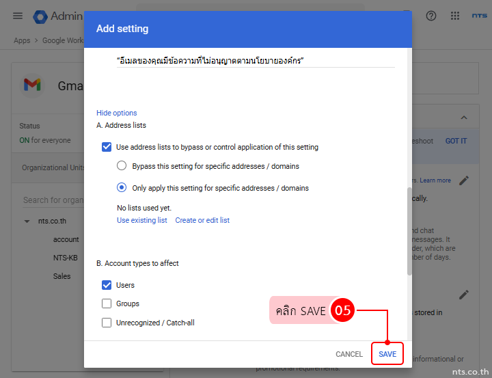Select the Sales organizational unit
Viewport: 492px width, 378px height.
[x=61, y=276]
